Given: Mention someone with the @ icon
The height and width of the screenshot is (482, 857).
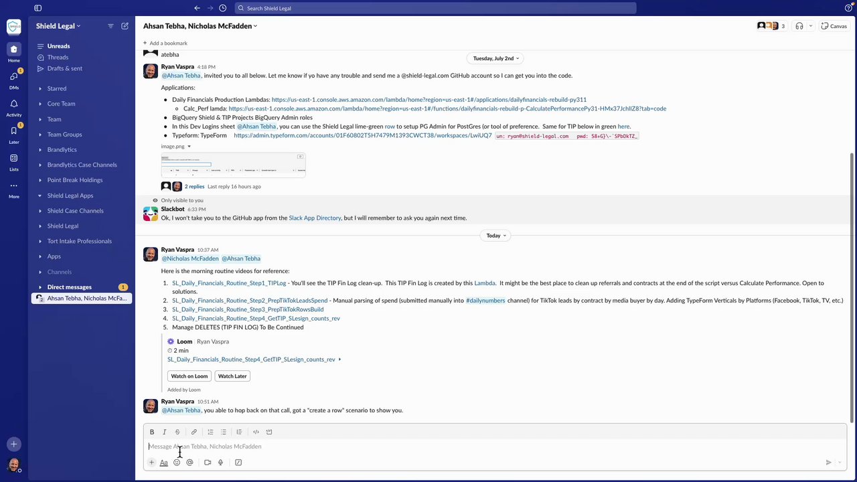Looking at the screenshot, I should tap(189, 463).
